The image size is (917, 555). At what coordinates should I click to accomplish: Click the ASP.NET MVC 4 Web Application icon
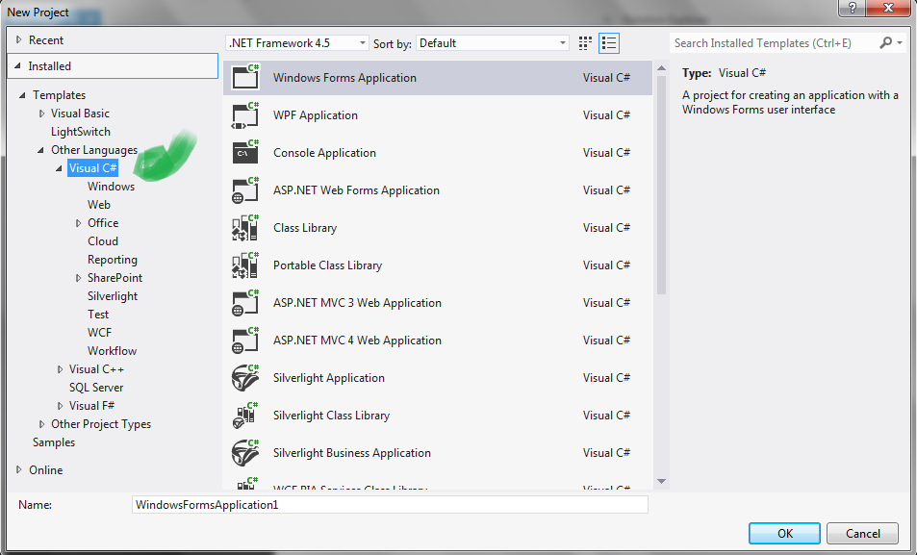pos(245,340)
